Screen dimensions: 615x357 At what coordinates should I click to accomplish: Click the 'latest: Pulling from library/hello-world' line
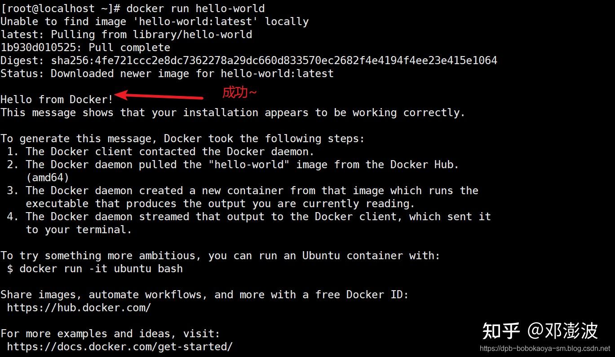pos(126,35)
